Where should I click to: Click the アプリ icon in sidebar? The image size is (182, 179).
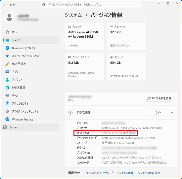tap(7, 72)
